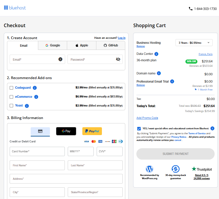Remove Professional Email Trial from cart

141,85
